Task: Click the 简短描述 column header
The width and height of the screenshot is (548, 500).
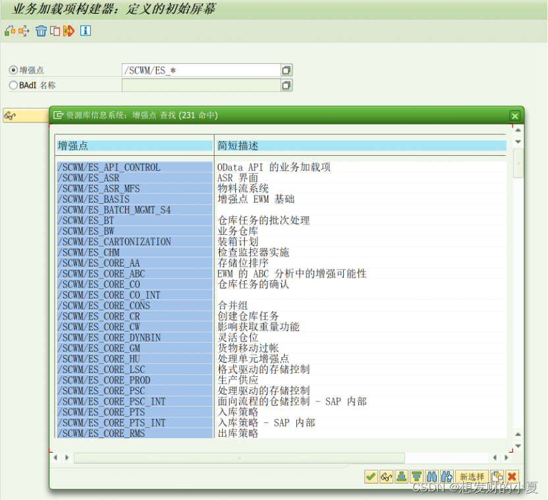Action: tap(362, 145)
